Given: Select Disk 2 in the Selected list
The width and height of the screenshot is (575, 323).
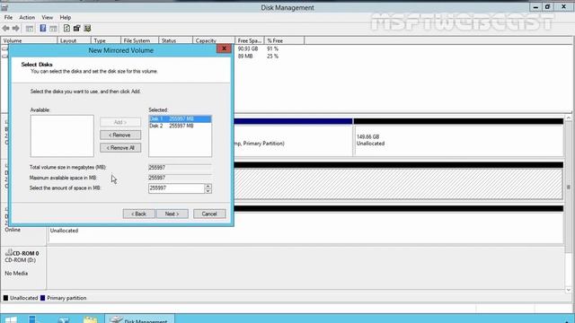Looking at the screenshot, I should [x=180, y=126].
